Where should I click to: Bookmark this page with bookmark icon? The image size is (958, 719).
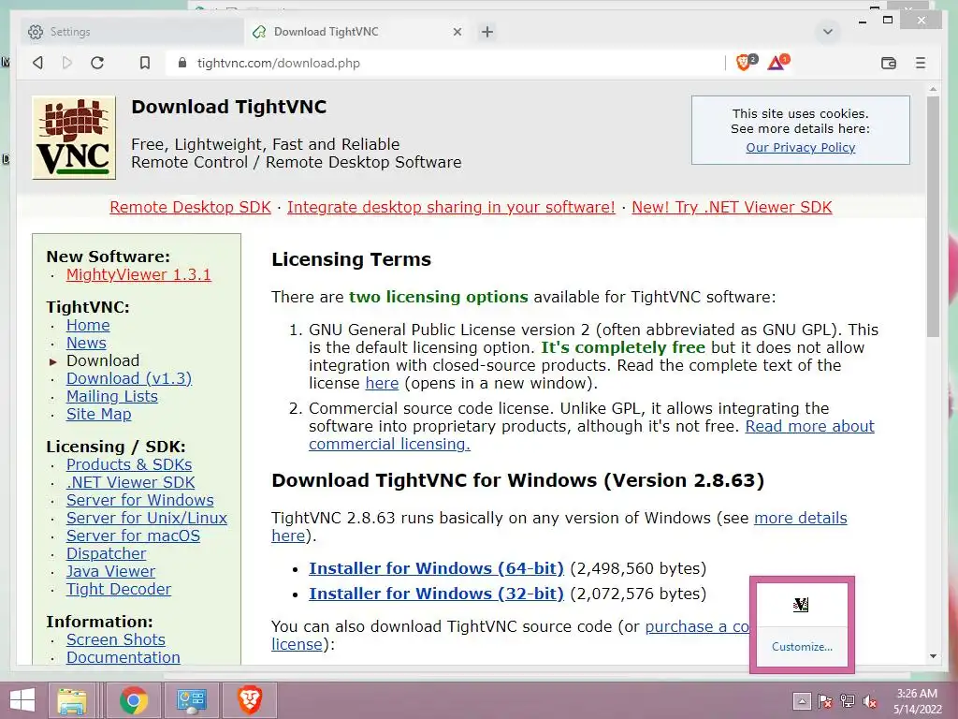coord(145,63)
